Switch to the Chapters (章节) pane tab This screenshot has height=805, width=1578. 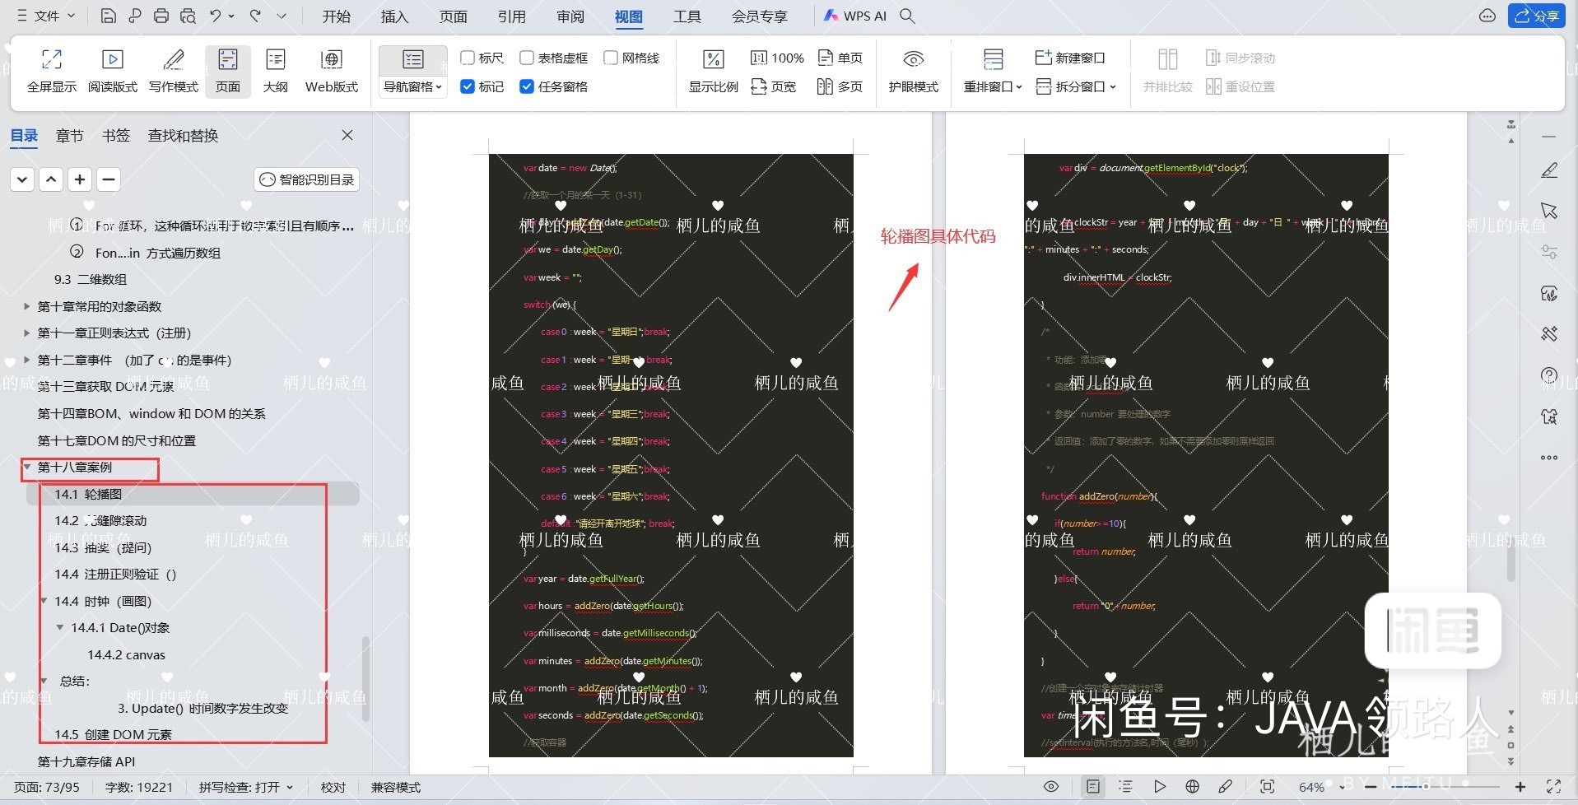[x=70, y=136]
